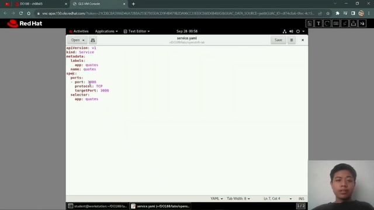Click the power icon in top bar
The width and height of the screenshot is (374, 210).
(298, 31)
